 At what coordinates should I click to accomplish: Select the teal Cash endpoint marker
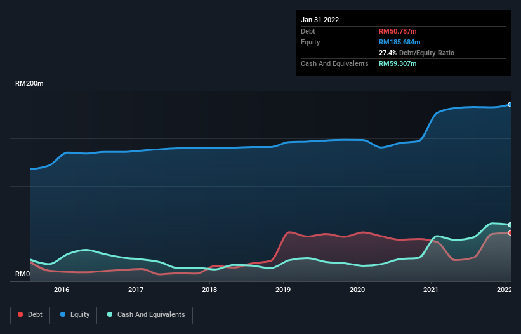510,225
